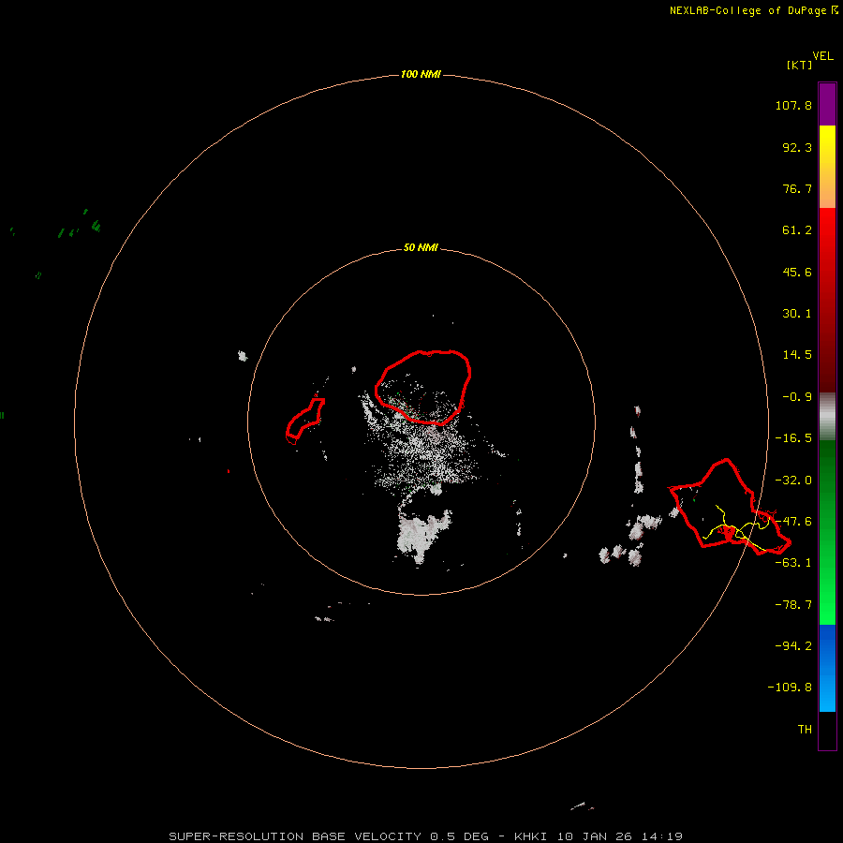
Task: Click the -32.0 velocity scale value
Action: (x=793, y=481)
